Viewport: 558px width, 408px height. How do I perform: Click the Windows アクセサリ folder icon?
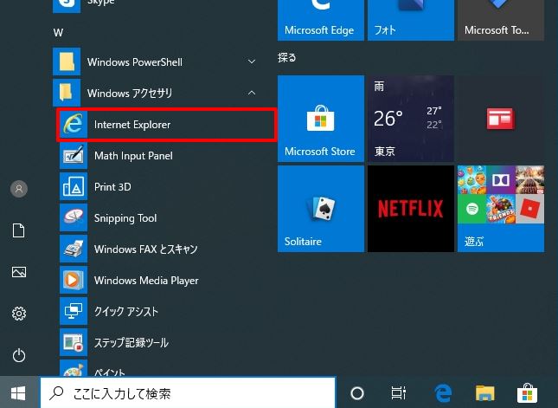tap(67, 93)
